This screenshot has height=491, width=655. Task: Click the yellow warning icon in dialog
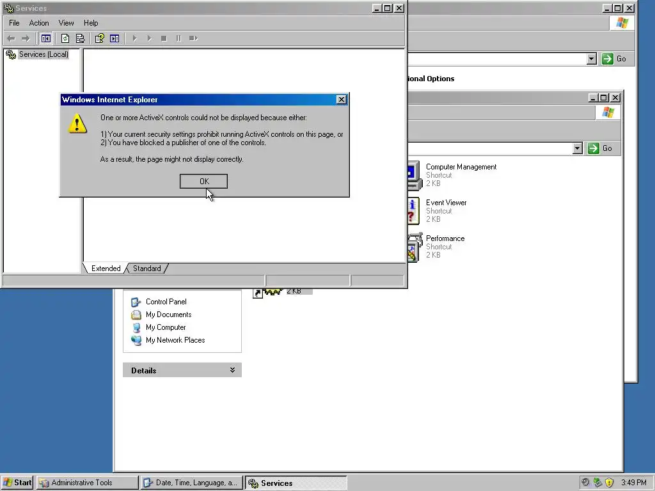pyautogui.click(x=77, y=123)
